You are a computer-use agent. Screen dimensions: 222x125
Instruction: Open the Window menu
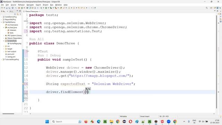click(x=58, y=5)
